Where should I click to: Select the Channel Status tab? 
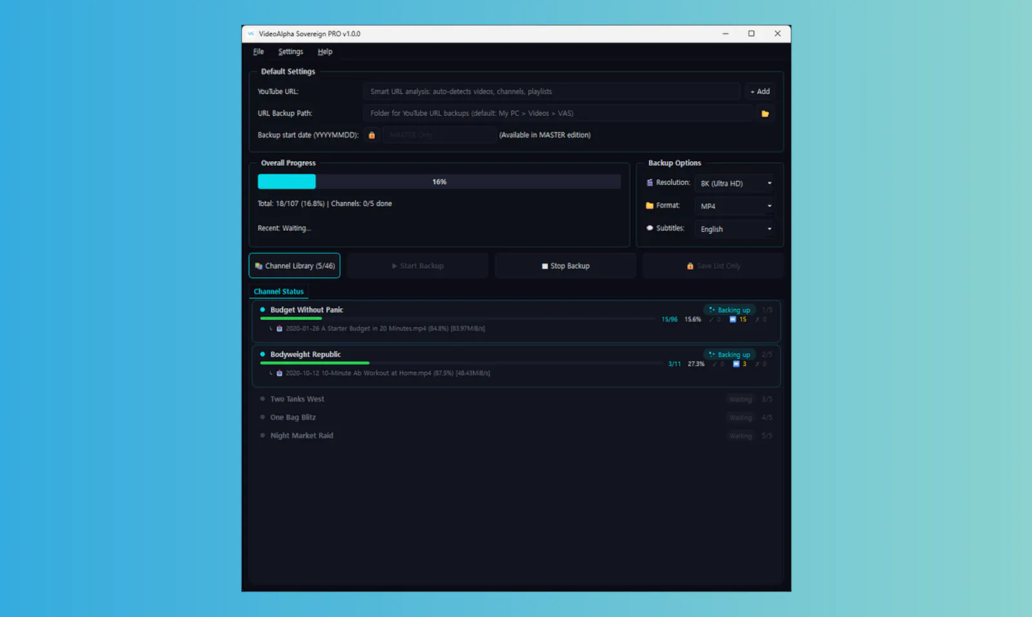coord(279,291)
